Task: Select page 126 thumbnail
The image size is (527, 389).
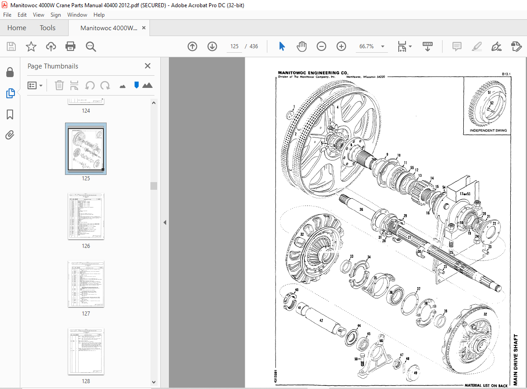Action: (86, 216)
